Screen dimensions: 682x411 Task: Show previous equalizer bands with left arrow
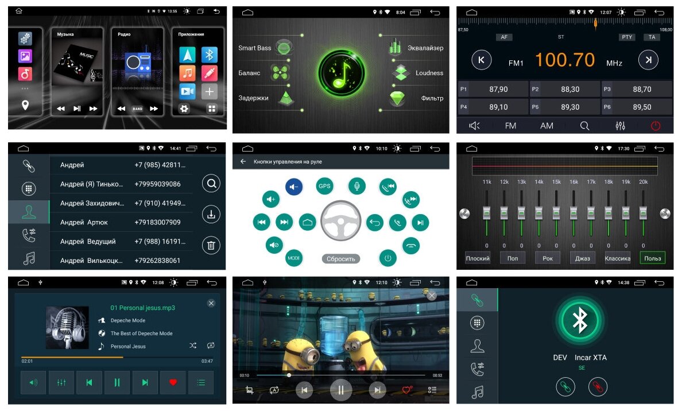[464, 214]
